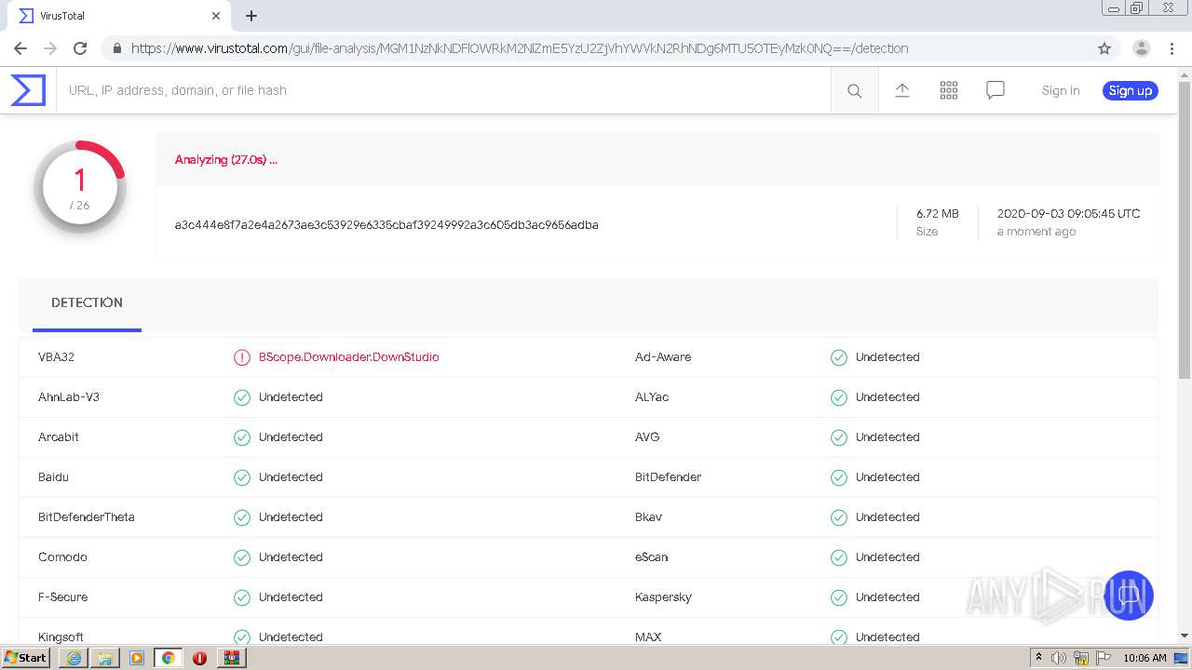
Task: Click the browser forward arrow
Action: [50, 48]
